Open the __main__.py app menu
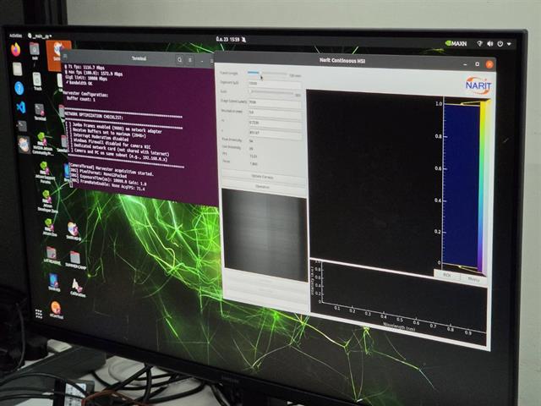 pyautogui.click(x=40, y=36)
